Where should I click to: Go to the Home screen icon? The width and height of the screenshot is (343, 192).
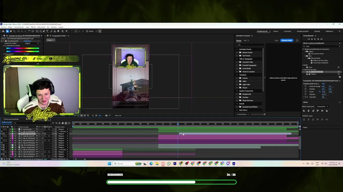pos(3,31)
